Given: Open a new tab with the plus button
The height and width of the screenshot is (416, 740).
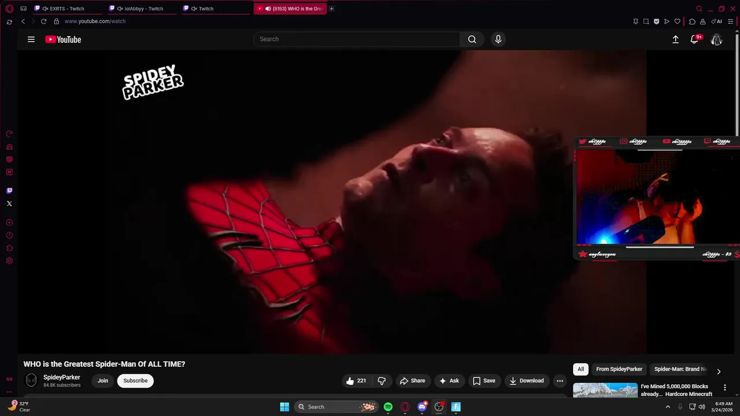Looking at the screenshot, I should [331, 9].
